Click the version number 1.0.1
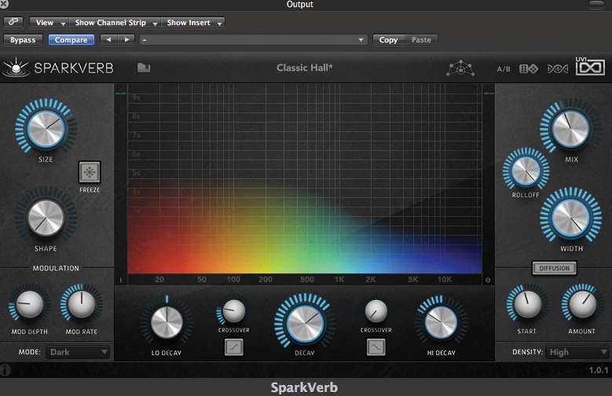Viewport: 612px width, 396px height. coord(598,370)
